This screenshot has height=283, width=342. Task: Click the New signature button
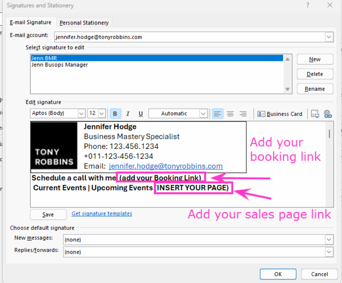315,59
